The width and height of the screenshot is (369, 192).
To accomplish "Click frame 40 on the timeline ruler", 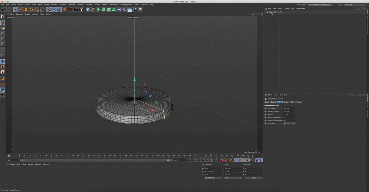I will [115, 155].
